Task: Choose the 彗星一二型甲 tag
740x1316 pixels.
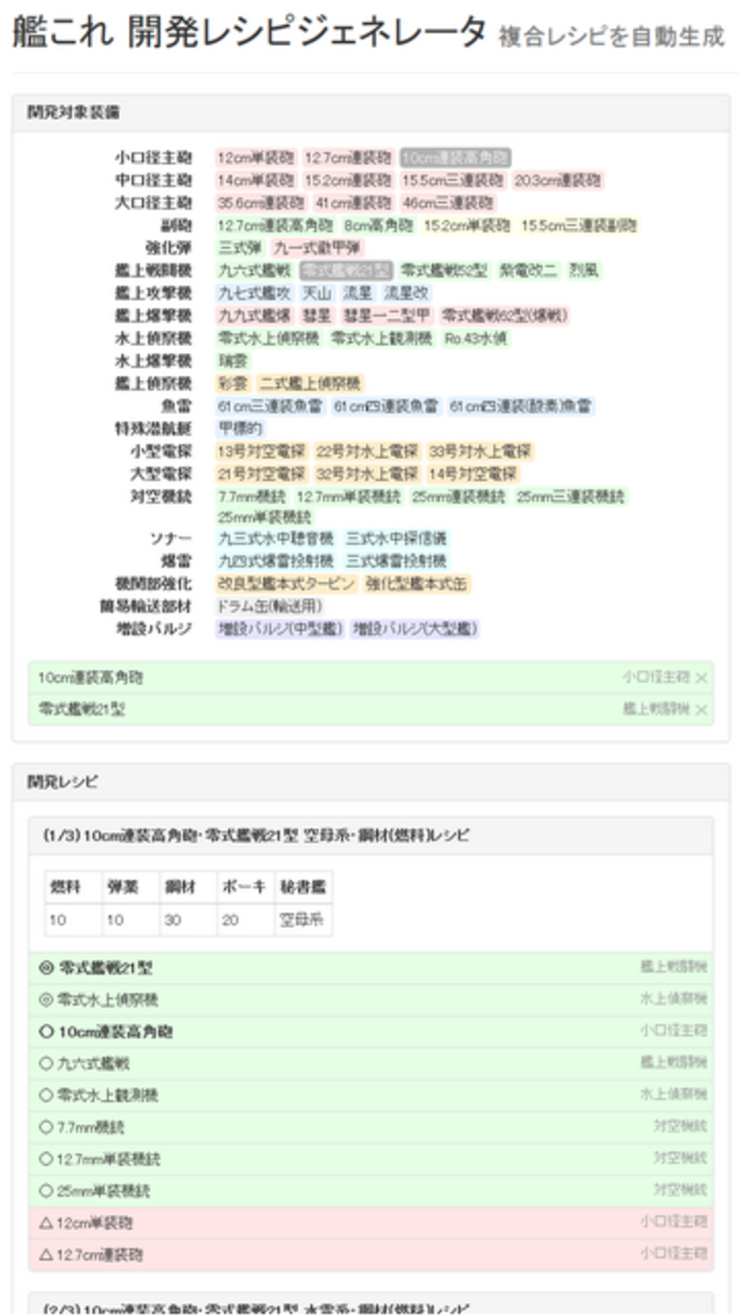Action: [x=386, y=315]
